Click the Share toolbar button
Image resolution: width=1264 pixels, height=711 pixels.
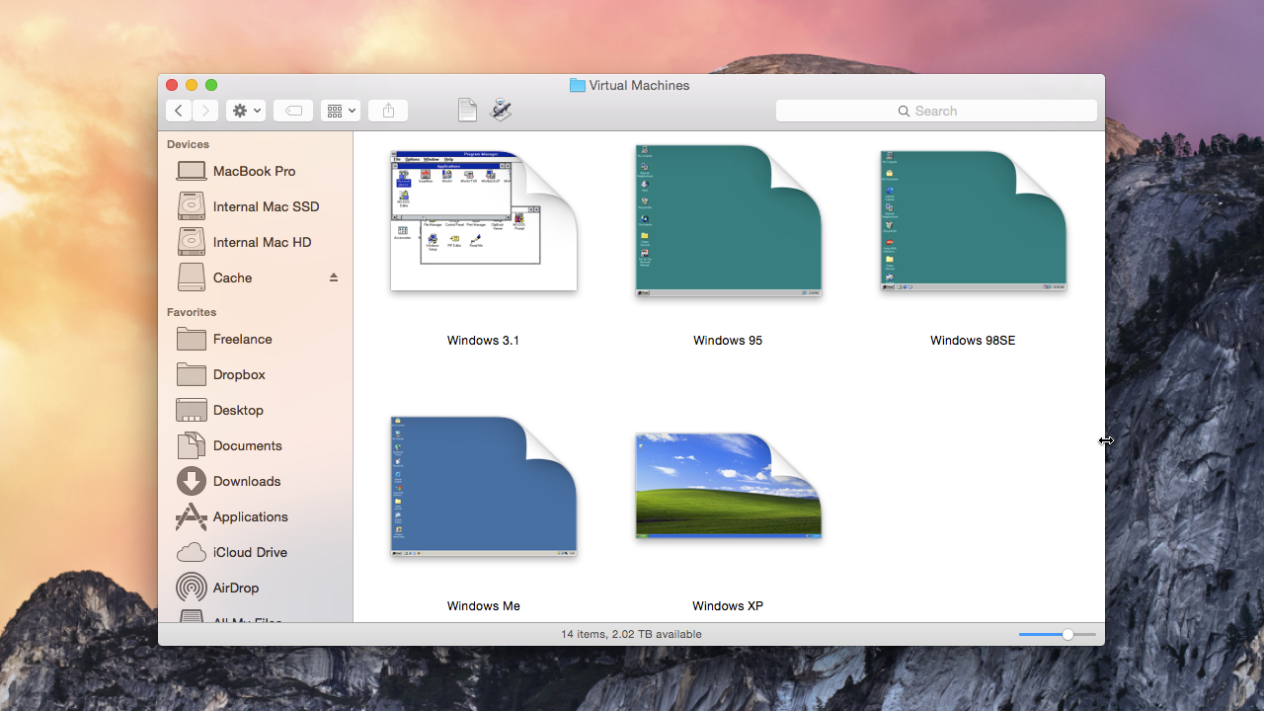click(x=388, y=111)
